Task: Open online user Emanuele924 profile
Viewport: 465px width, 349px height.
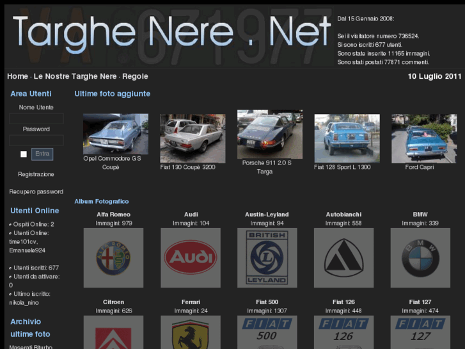Action: [x=28, y=250]
